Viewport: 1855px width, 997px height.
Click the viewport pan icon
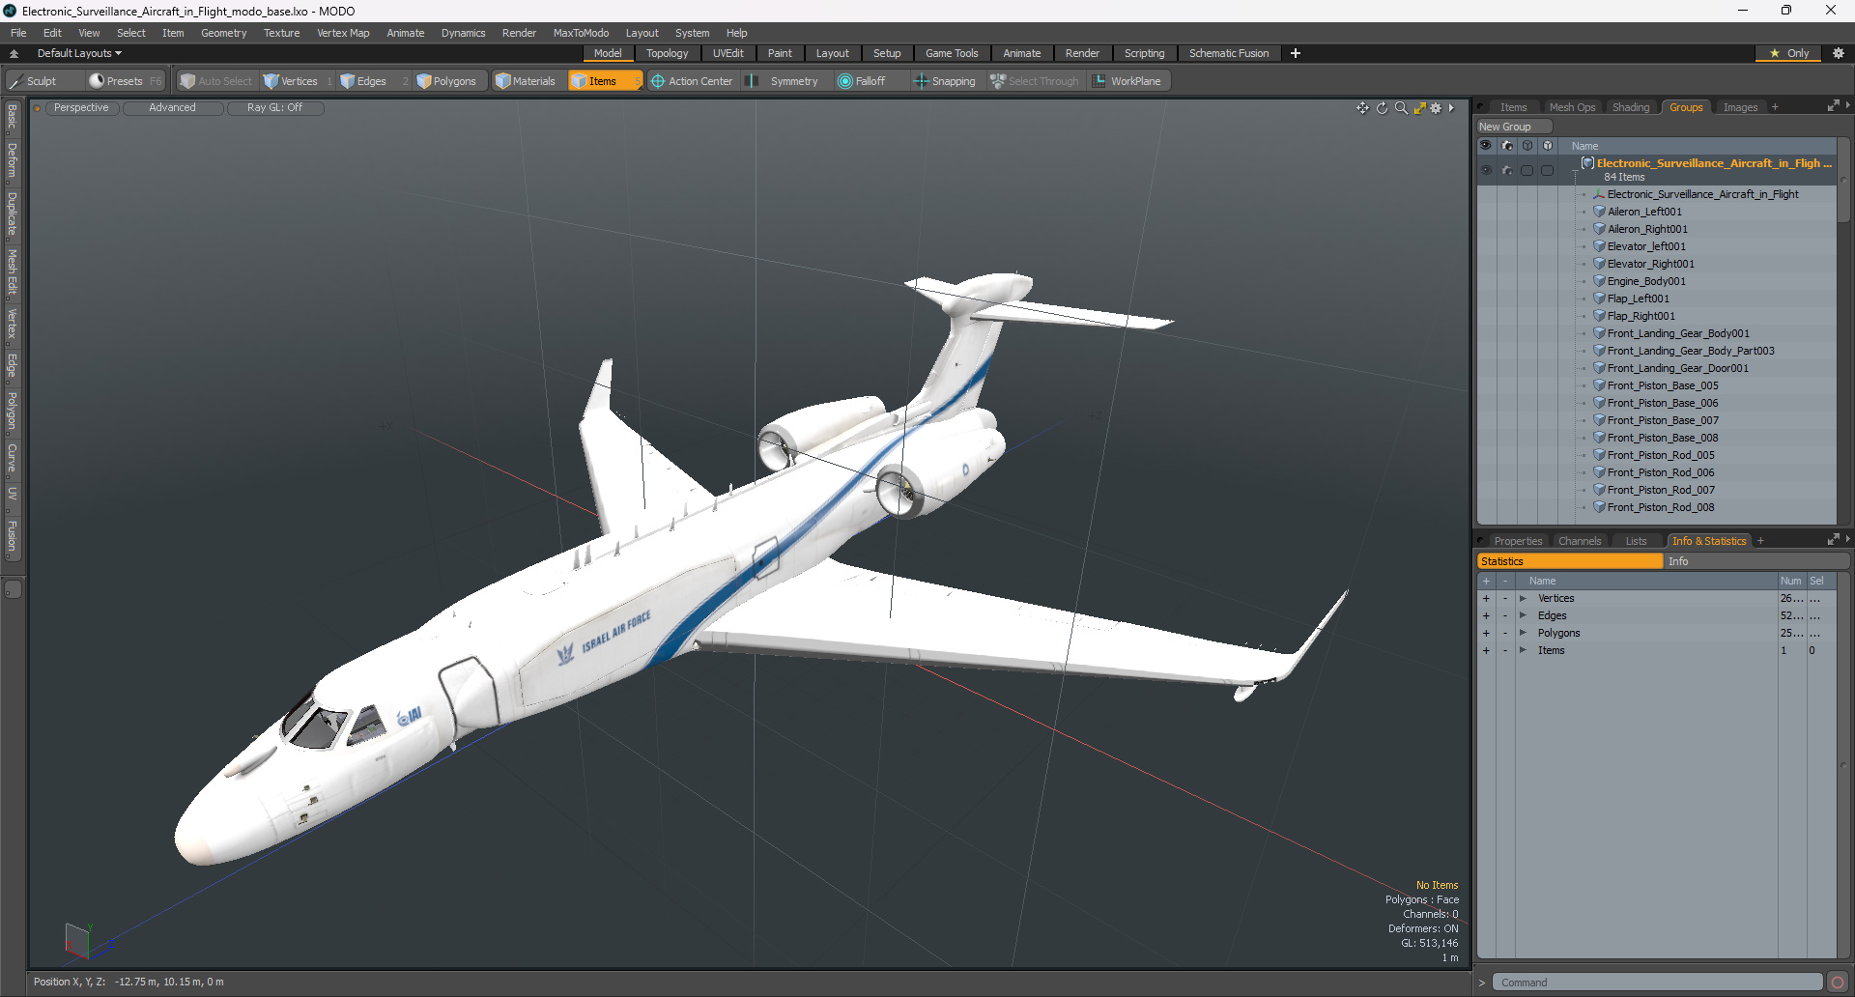pyautogui.click(x=1362, y=108)
